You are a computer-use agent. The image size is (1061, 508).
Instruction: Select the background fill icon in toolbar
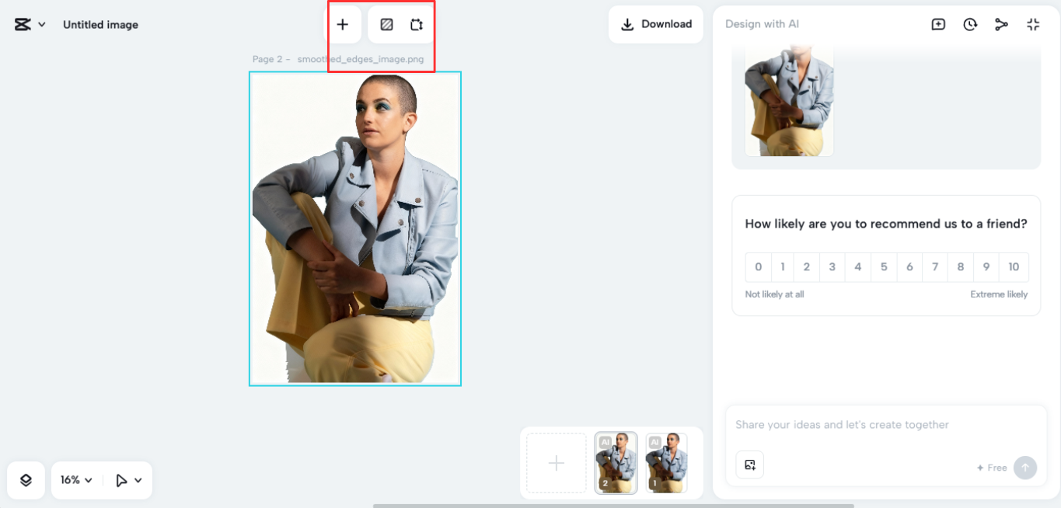386,25
